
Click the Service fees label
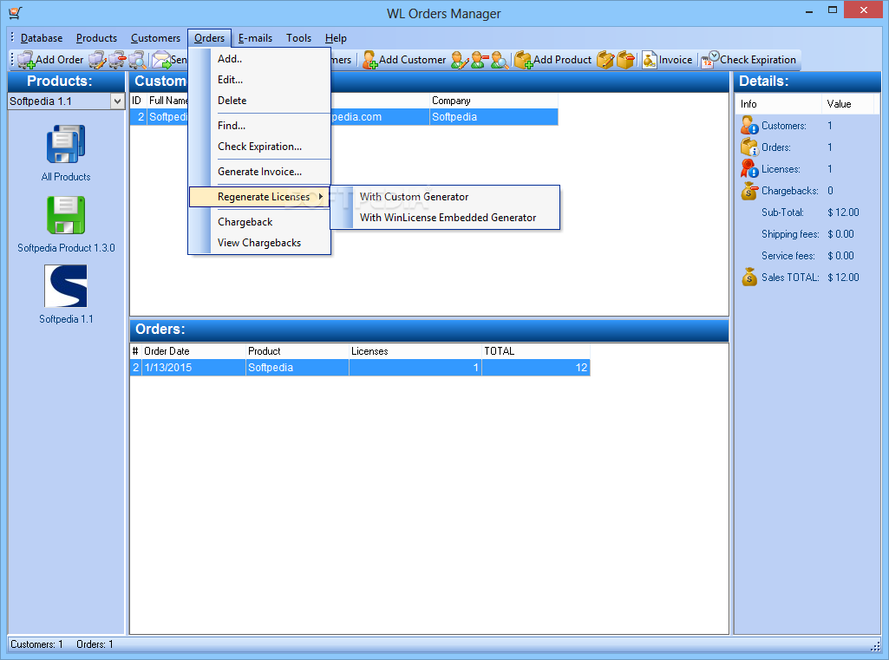coord(788,256)
